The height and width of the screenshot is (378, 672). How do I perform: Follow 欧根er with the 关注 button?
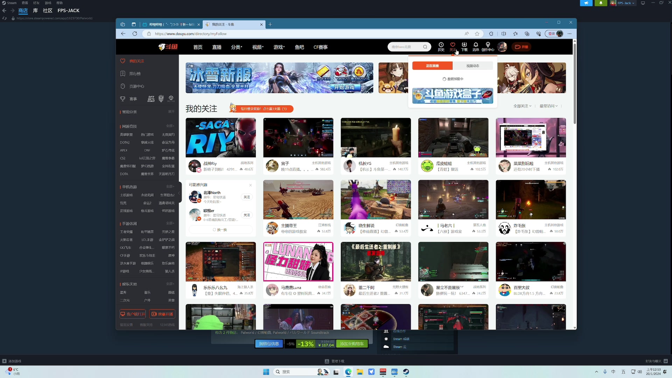pyautogui.click(x=247, y=215)
